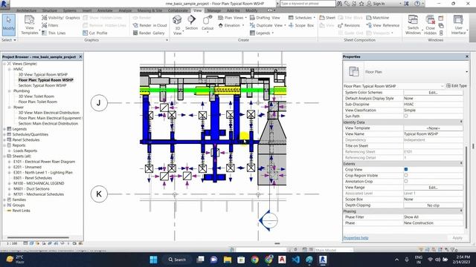Switch to Architecture ribbon tab

click(x=27, y=10)
